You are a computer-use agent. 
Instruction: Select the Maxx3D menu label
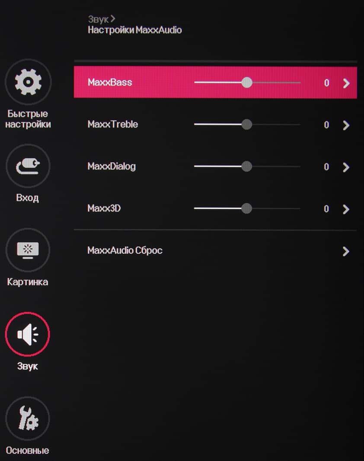(x=104, y=208)
